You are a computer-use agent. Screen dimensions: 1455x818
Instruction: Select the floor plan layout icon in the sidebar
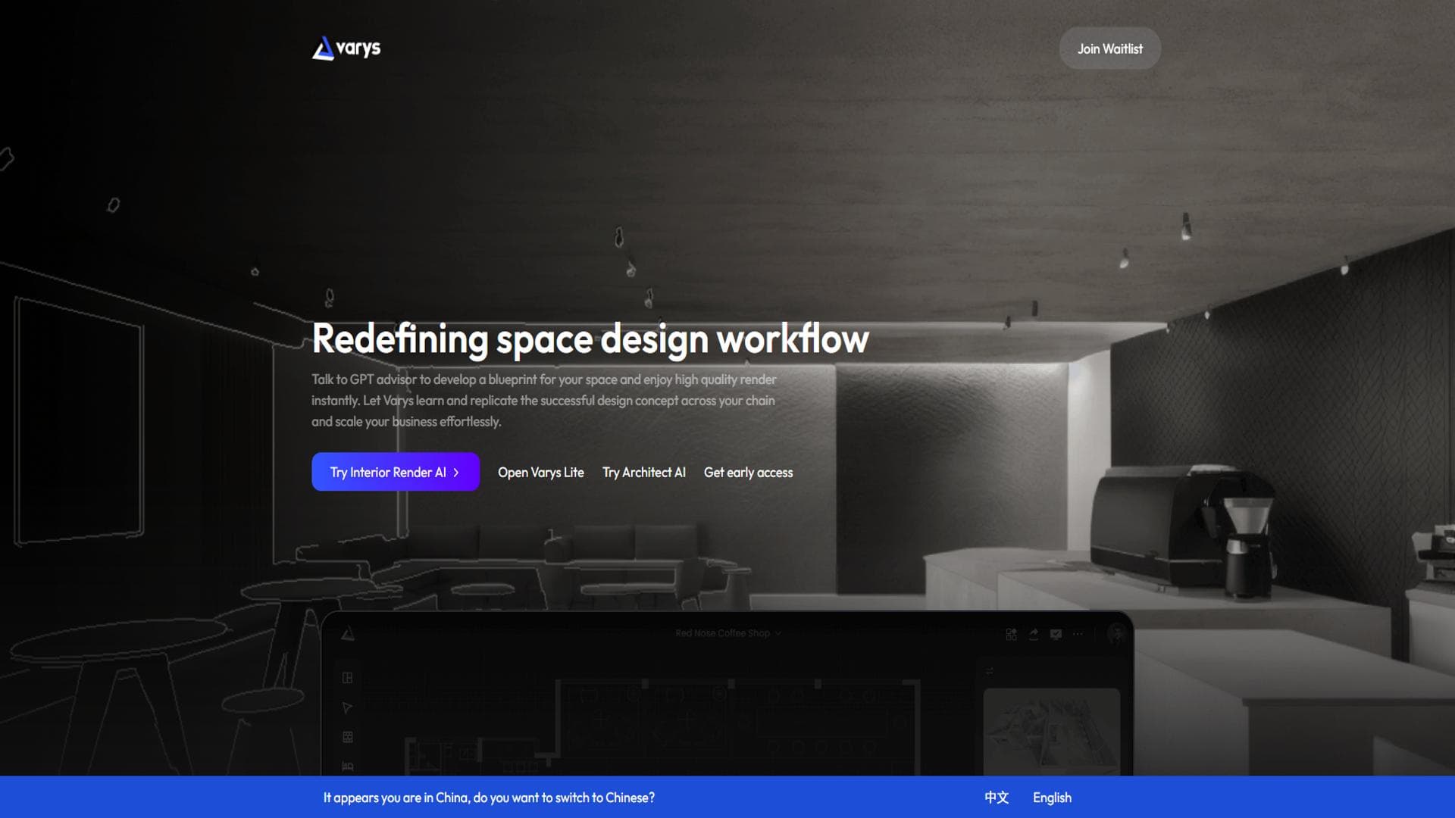347,678
